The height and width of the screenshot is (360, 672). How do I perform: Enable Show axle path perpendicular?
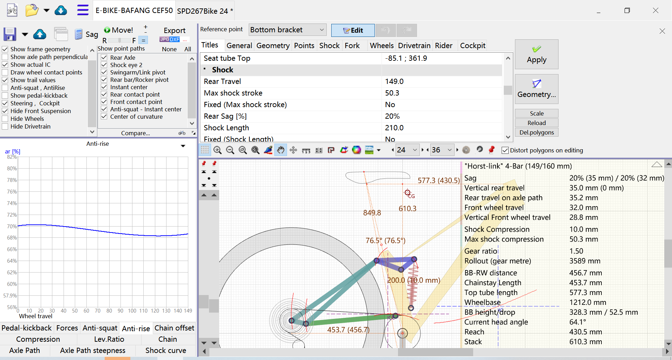(5, 57)
